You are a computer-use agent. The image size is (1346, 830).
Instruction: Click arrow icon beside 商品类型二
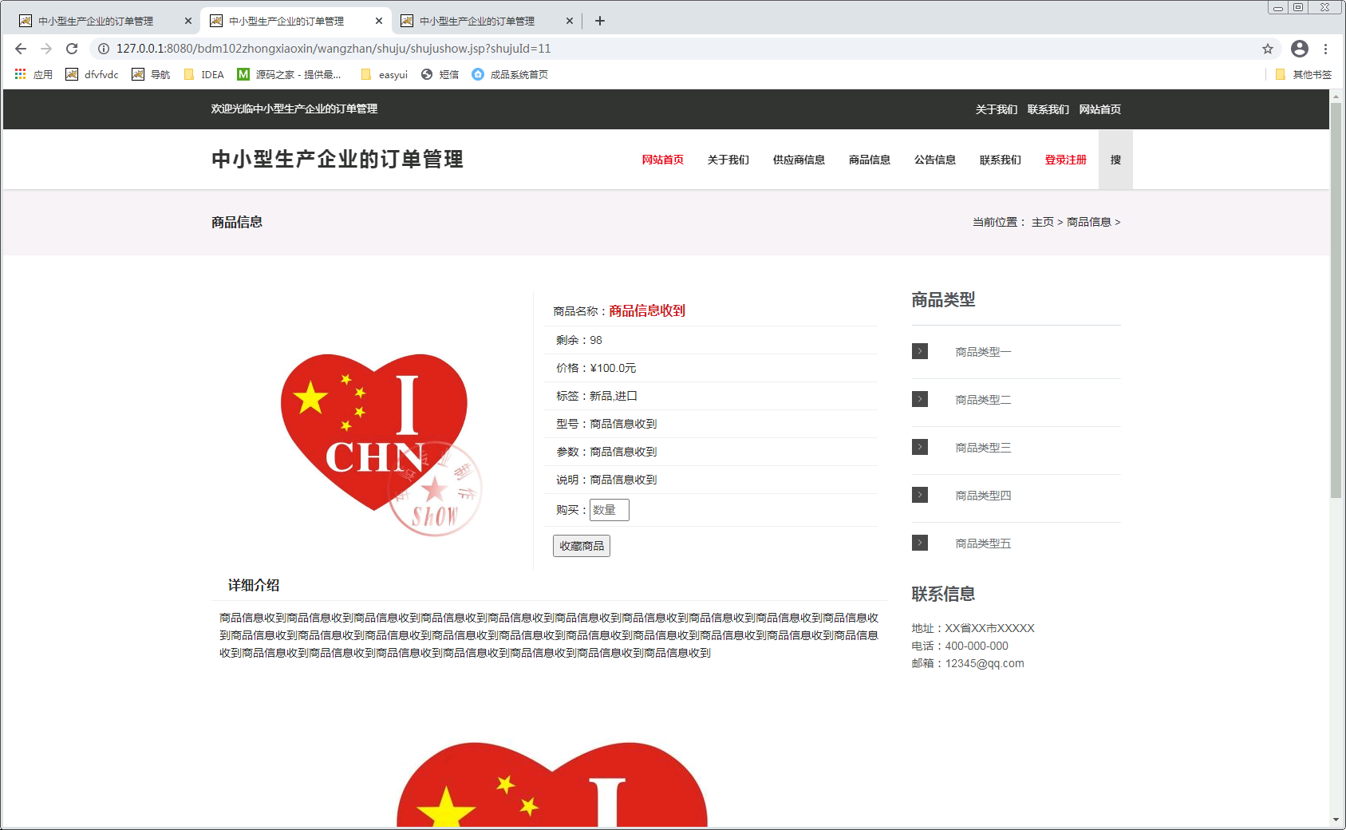pyautogui.click(x=920, y=399)
